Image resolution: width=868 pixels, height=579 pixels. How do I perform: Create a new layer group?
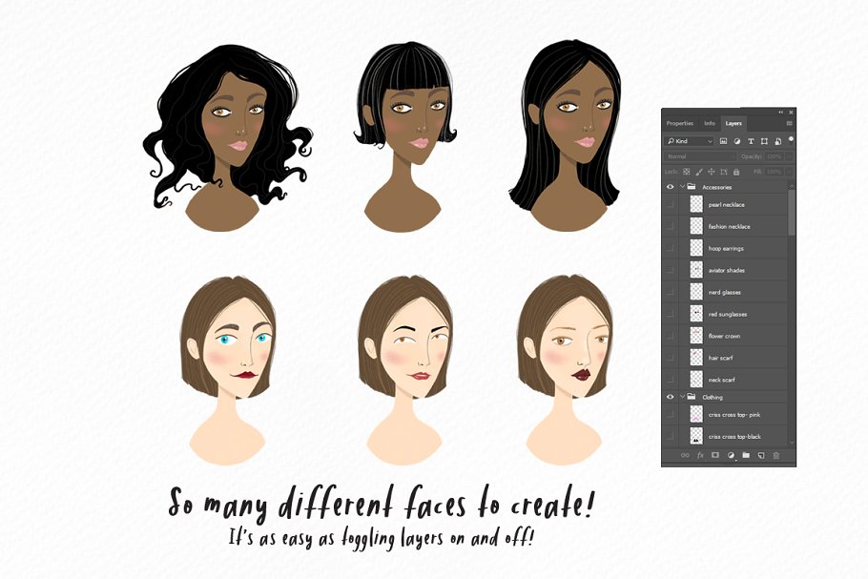746,455
